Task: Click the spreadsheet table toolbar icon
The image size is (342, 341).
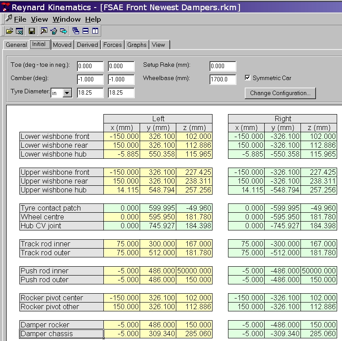Action: (x=19, y=31)
